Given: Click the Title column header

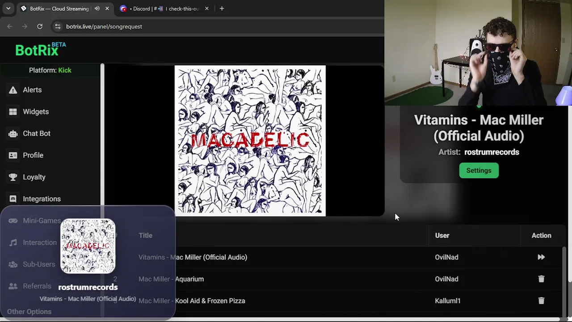Looking at the screenshot, I should [145, 235].
